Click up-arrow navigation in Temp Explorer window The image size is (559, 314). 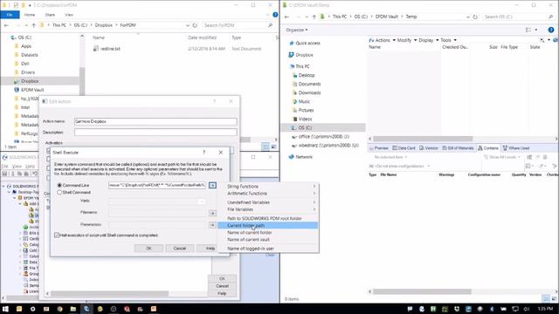tap(314, 17)
